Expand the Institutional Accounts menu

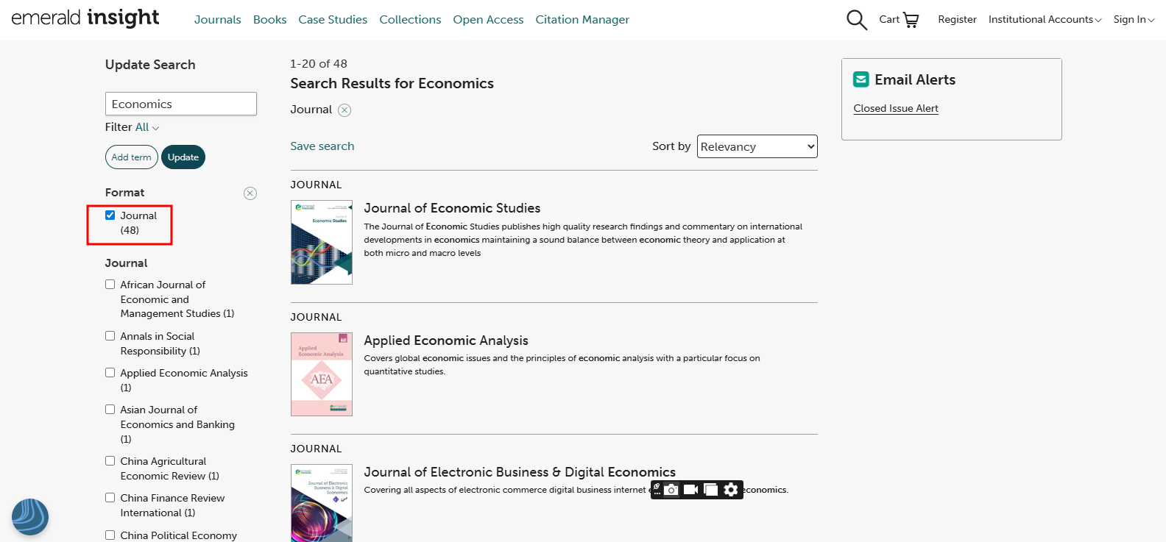(1044, 20)
